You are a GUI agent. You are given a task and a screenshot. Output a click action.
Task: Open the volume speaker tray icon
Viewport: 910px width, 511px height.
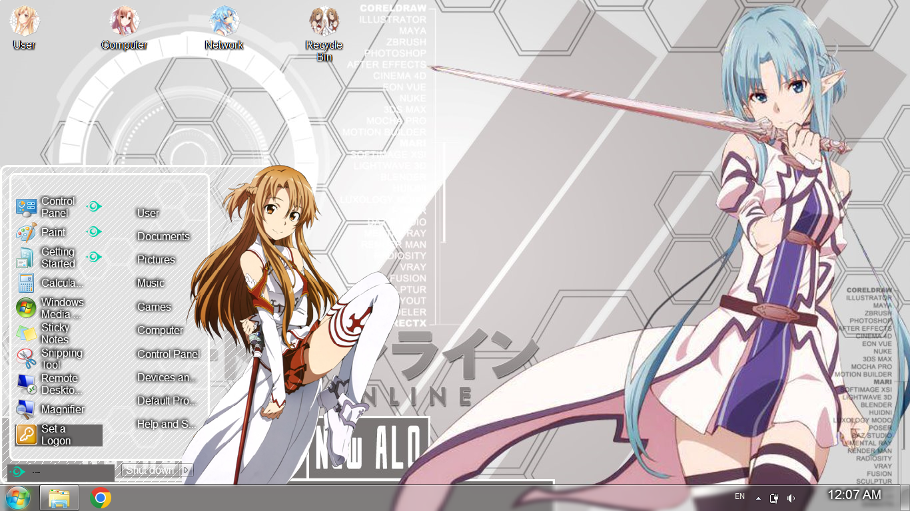pos(791,498)
